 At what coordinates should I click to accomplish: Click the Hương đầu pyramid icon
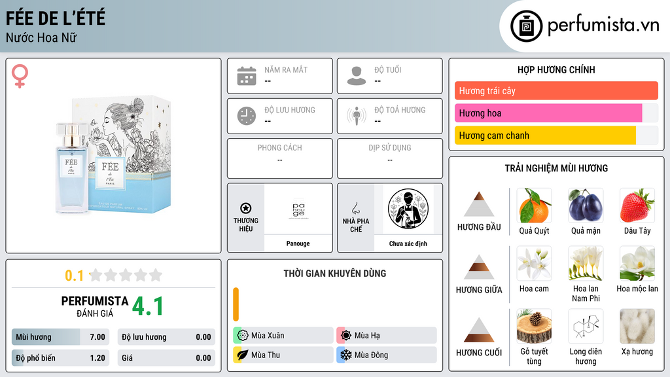(479, 204)
